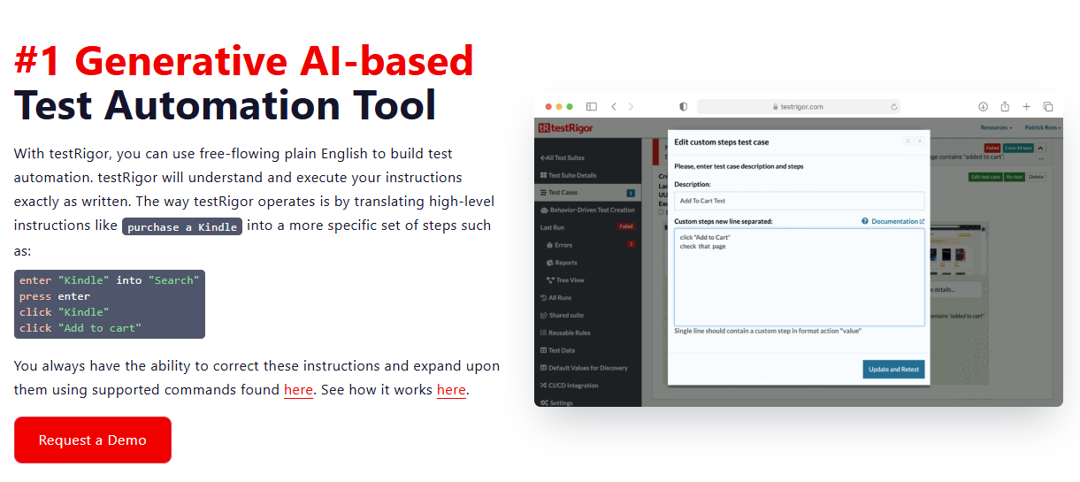Collapse the test case chevron next to duration
Image resolution: width=1080 pixels, height=482 pixels.
point(1040,149)
